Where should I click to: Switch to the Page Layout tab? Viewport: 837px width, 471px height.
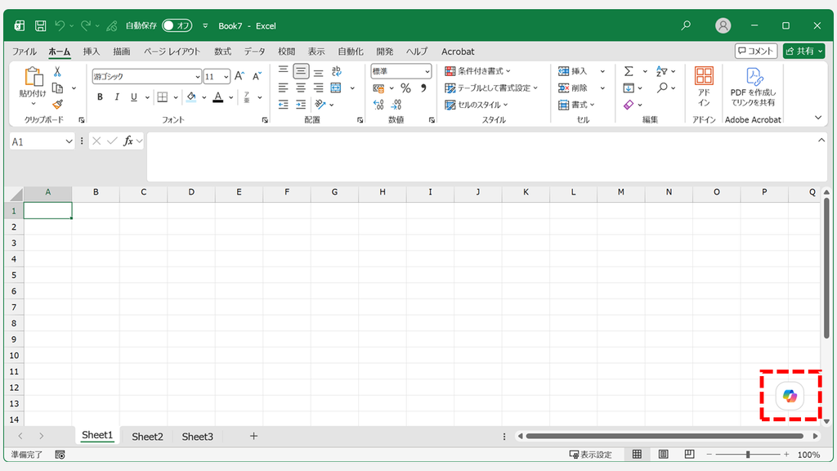pos(172,52)
